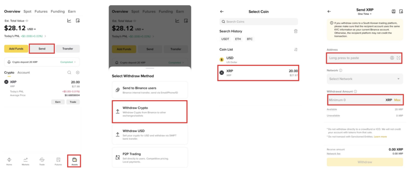This screenshot has width=410, height=170.
Task: Open the PNL chart icon on first Overview screen
Action: pos(69,21)
